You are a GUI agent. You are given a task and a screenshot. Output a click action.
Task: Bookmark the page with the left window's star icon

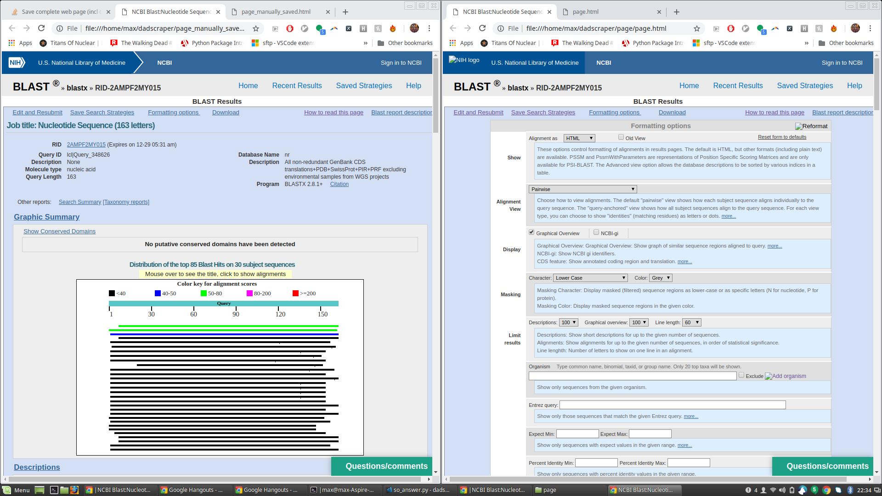256,28
